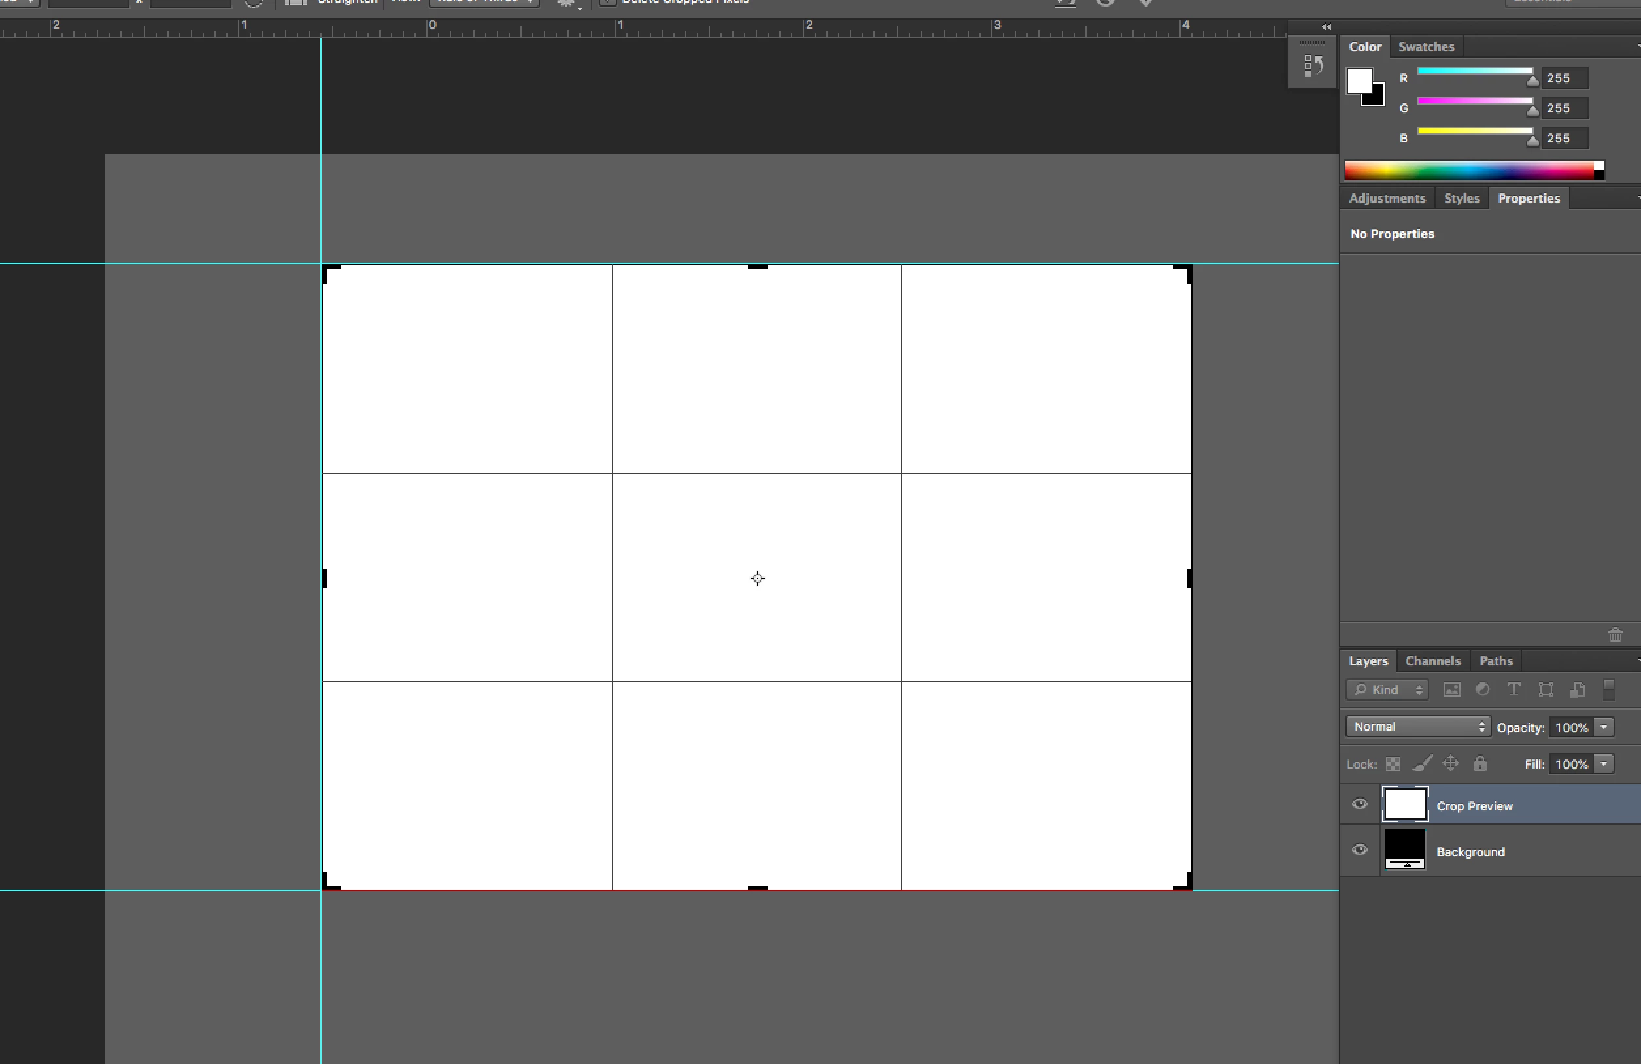Click the pixel layer filter icon

[x=1451, y=690]
